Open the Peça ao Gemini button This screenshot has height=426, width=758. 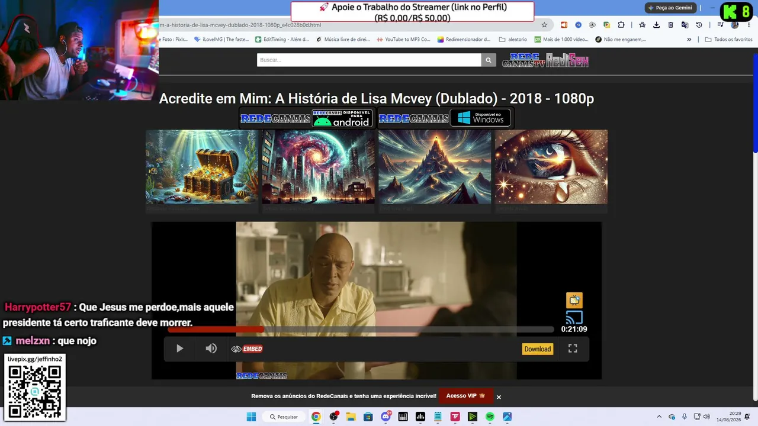670,8
